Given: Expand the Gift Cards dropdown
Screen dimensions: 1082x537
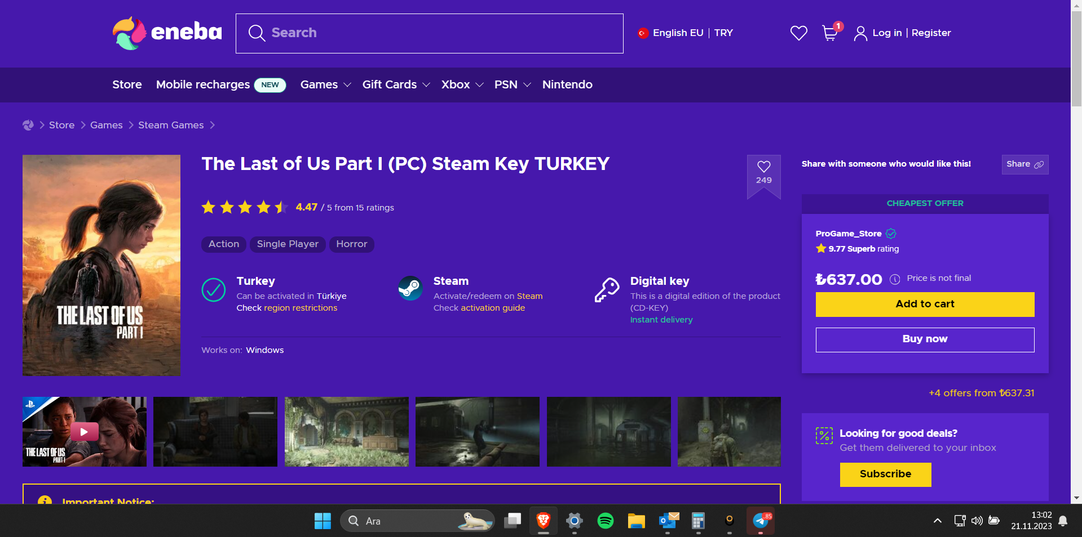Looking at the screenshot, I should coord(396,84).
